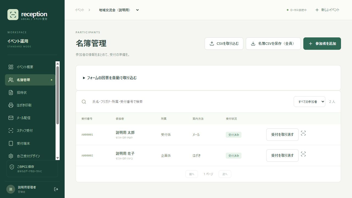Screen dimensions: 352x198
Task: Go to はがき印刷
Action: pyautogui.click(x=30, y=105)
